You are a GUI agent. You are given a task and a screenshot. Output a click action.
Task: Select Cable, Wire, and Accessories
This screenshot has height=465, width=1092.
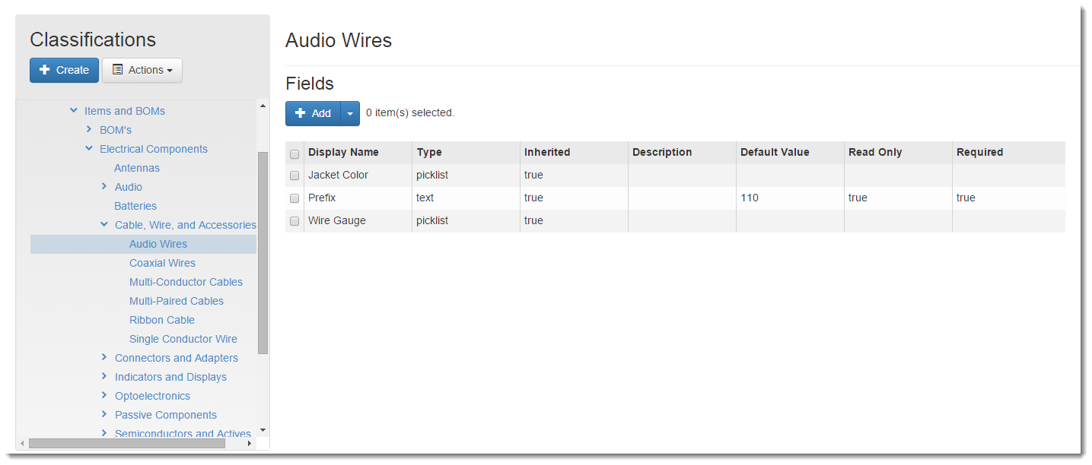pyautogui.click(x=186, y=225)
